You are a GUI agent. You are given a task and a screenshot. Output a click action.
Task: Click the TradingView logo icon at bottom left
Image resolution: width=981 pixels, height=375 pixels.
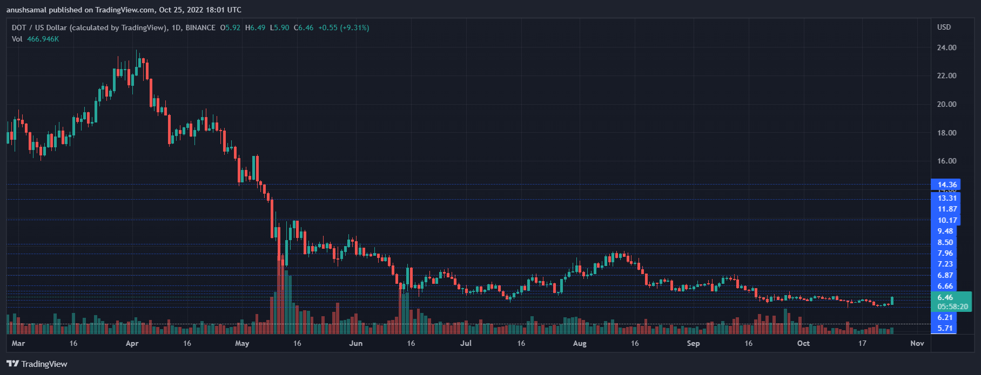(12, 364)
